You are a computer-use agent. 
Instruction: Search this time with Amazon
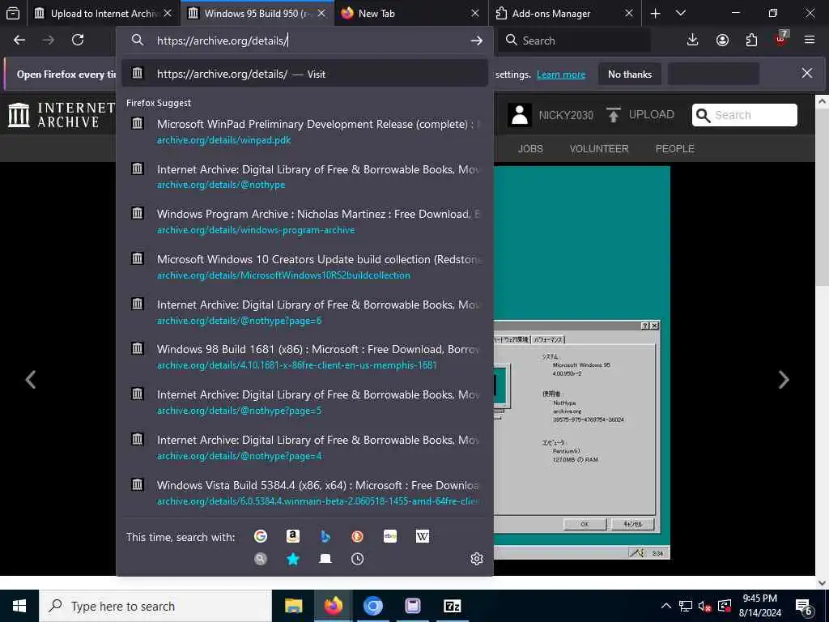click(293, 536)
